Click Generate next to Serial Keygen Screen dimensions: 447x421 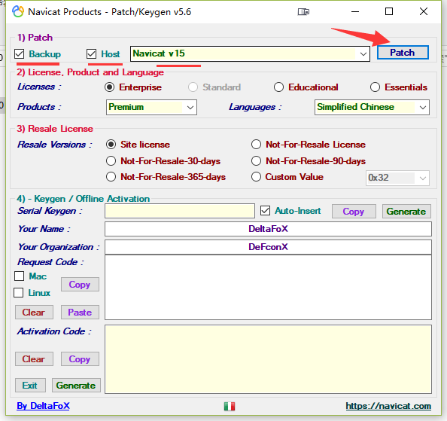[406, 212]
